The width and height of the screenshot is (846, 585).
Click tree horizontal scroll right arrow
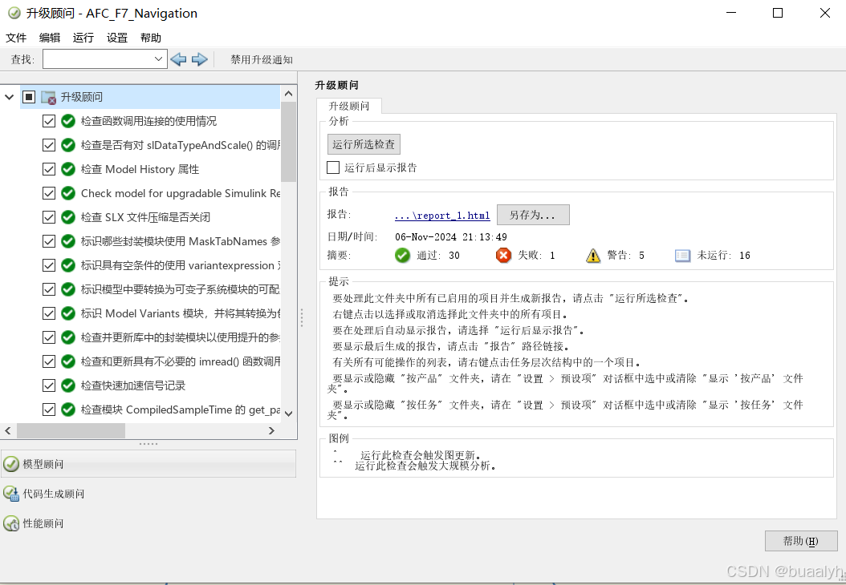271,431
